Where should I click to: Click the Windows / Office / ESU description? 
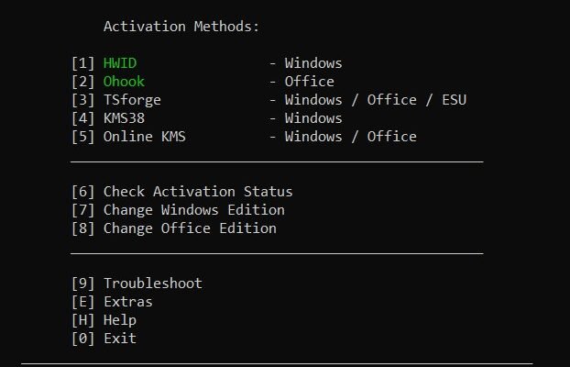(x=376, y=100)
